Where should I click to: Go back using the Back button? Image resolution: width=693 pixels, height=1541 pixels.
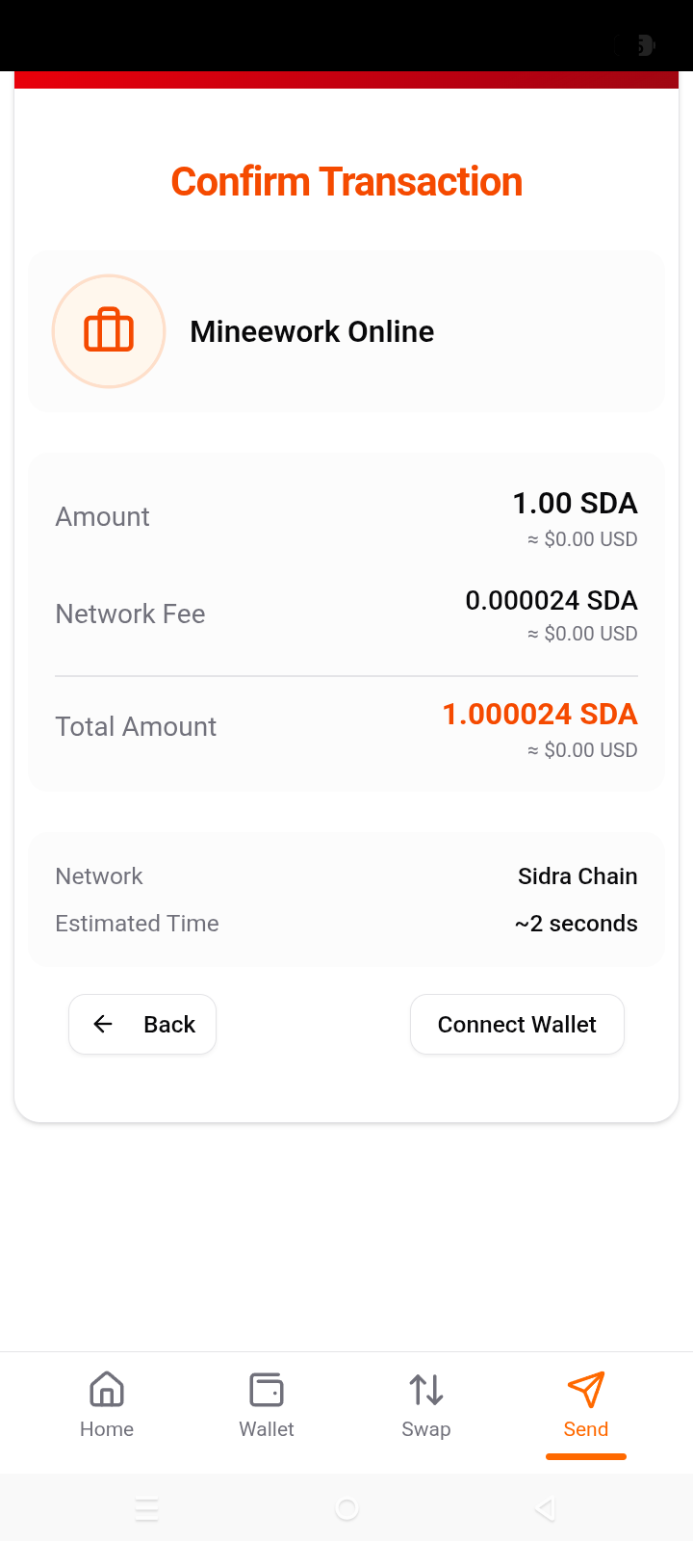pos(142,1024)
